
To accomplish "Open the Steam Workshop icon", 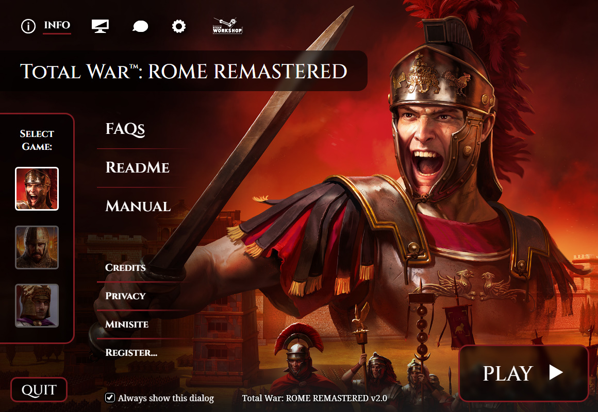I will pyautogui.click(x=227, y=26).
